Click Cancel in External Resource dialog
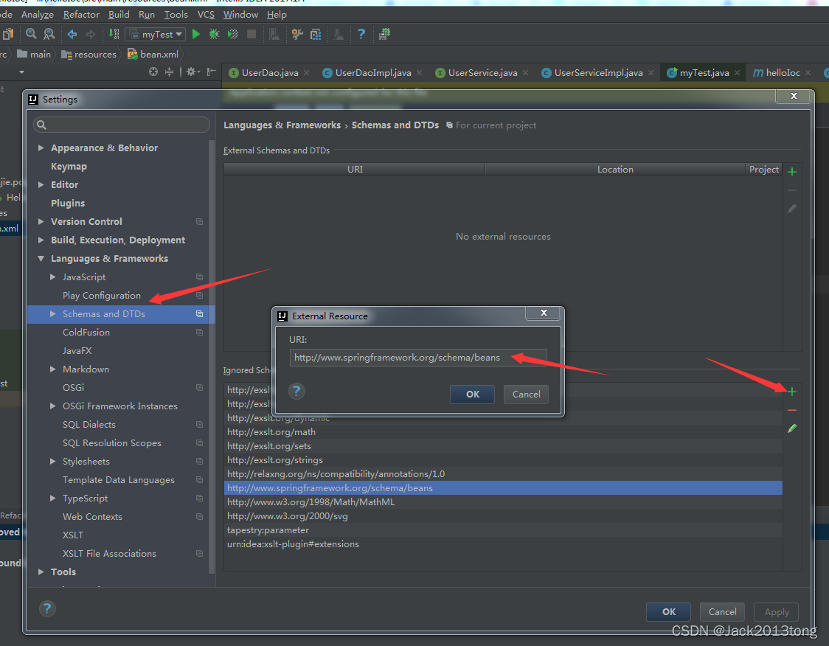 pyautogui.click(x=526, y=395)
